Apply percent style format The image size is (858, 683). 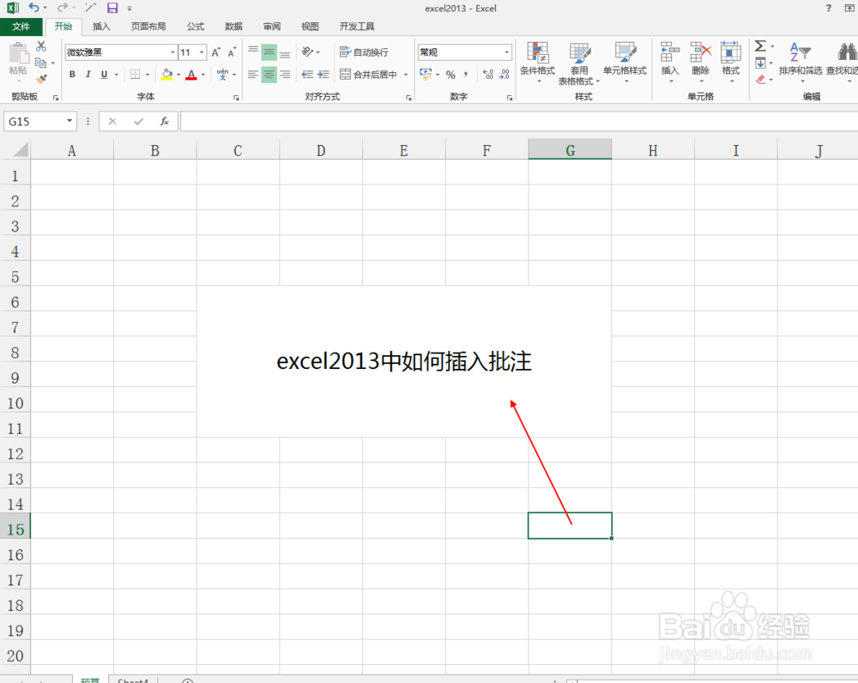tap(450, 75)
